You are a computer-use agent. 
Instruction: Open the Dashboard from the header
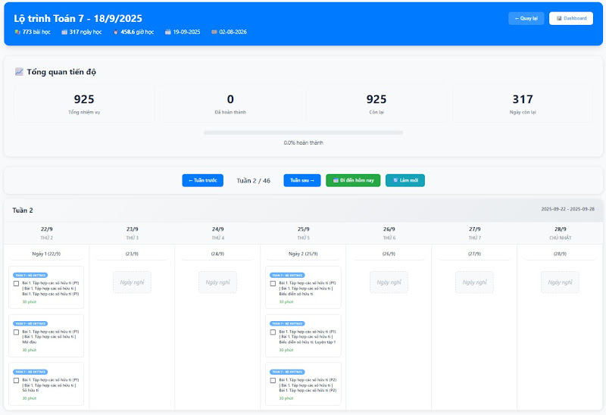(570, 18)
